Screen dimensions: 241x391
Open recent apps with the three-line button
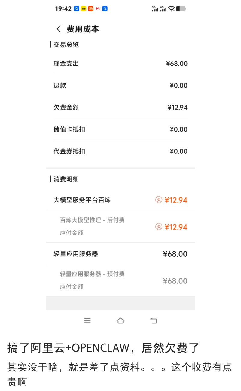point(87,321)
